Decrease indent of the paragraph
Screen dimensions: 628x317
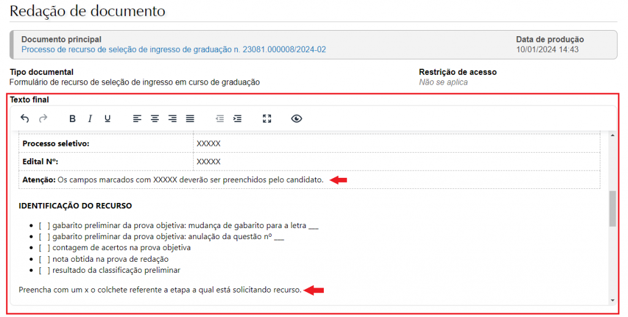click(x=220, y=118)
